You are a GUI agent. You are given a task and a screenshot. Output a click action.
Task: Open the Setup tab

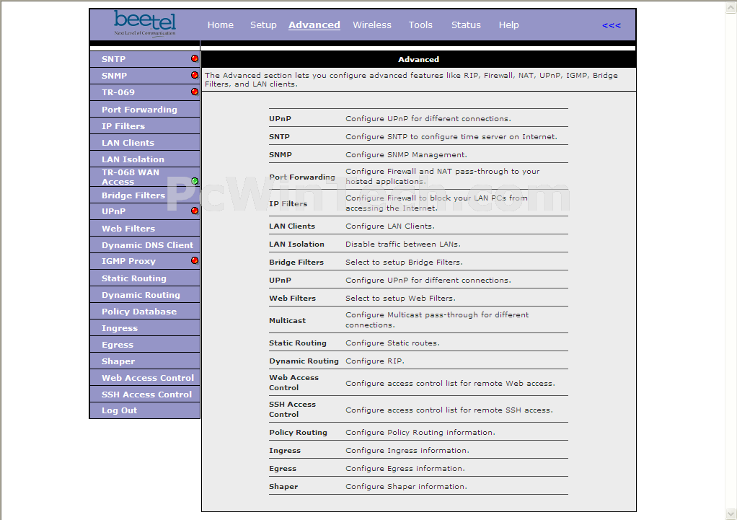pyautogui.click(x=263, y=25)
